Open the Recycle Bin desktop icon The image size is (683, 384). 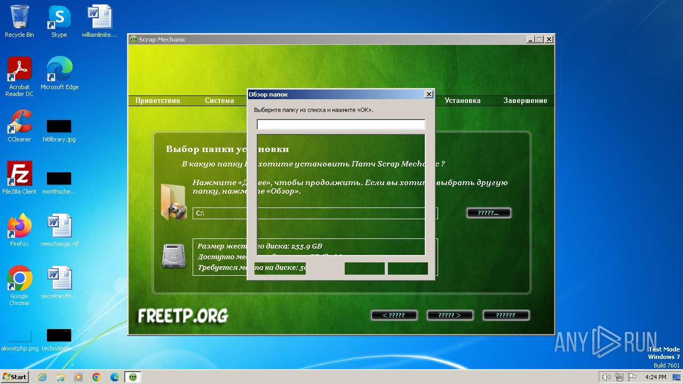tap(19, 21)
